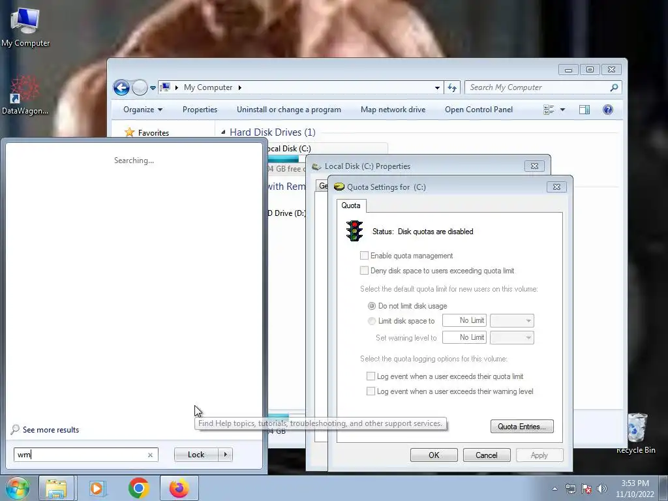Open the warning level unit dropdown
This screenshot has height=501, width=668.
[x=512, y=337]
